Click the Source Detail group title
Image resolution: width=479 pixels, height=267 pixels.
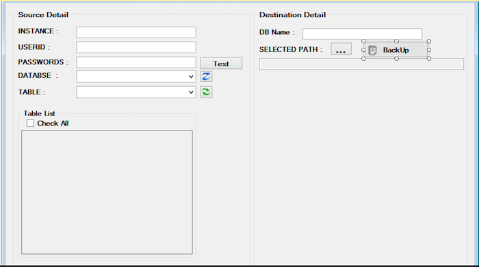tap(43, 15)
